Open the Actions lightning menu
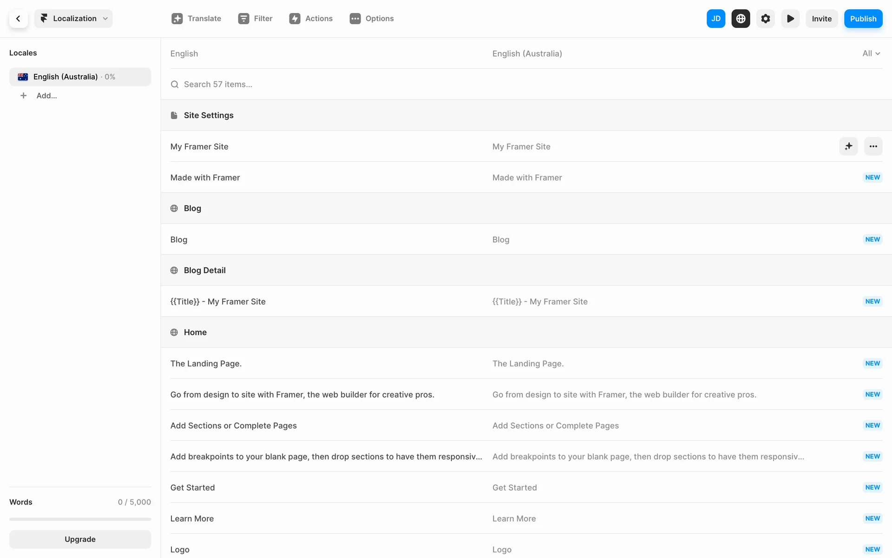The image size is (892, 558). coord(311,19)
